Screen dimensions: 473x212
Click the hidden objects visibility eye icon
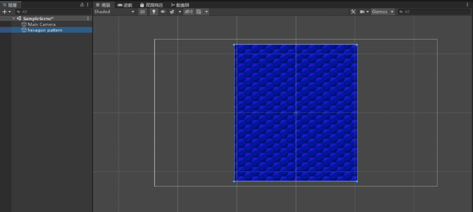[188, 12]
